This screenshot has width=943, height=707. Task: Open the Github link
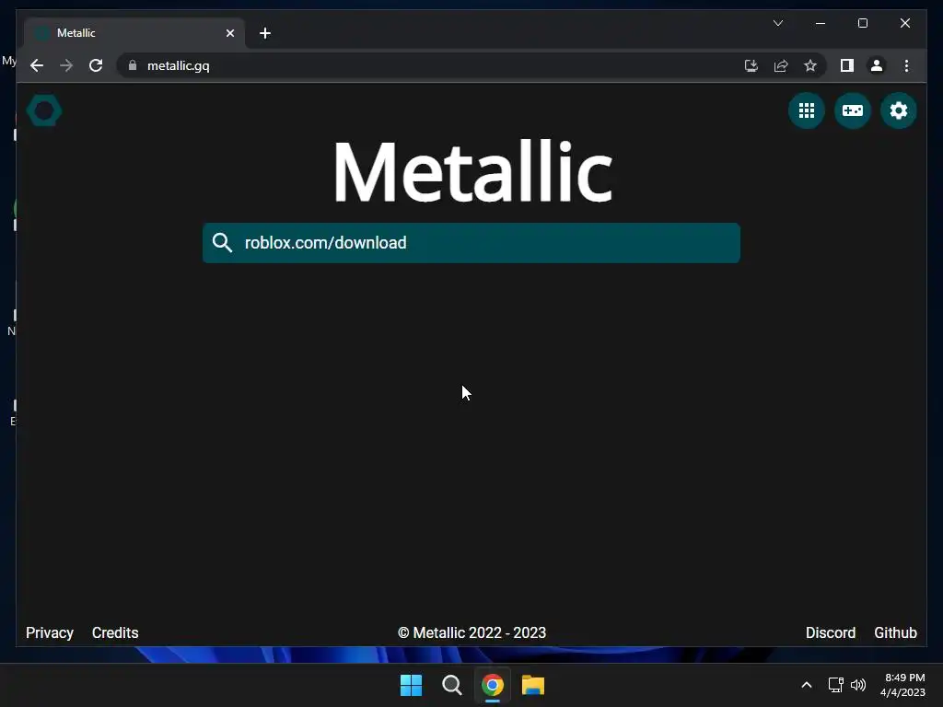click(895, 632)
